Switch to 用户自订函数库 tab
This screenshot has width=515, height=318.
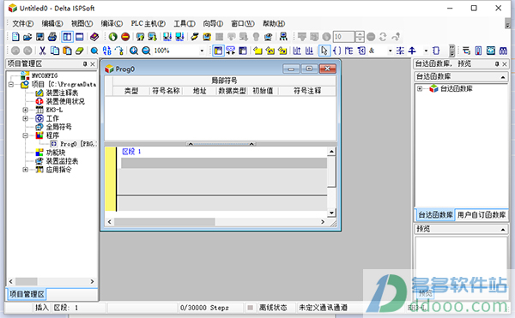482,215
